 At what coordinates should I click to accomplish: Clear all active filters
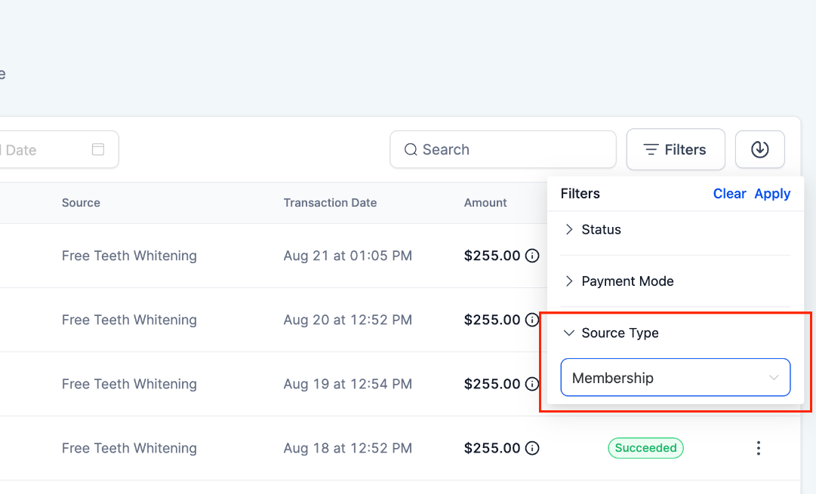(729, 194)
